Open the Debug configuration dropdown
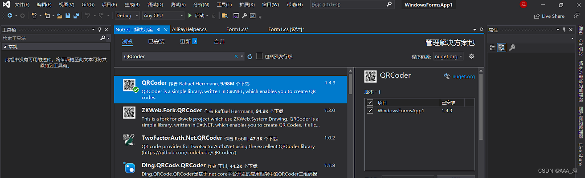 tap(127, 16)
